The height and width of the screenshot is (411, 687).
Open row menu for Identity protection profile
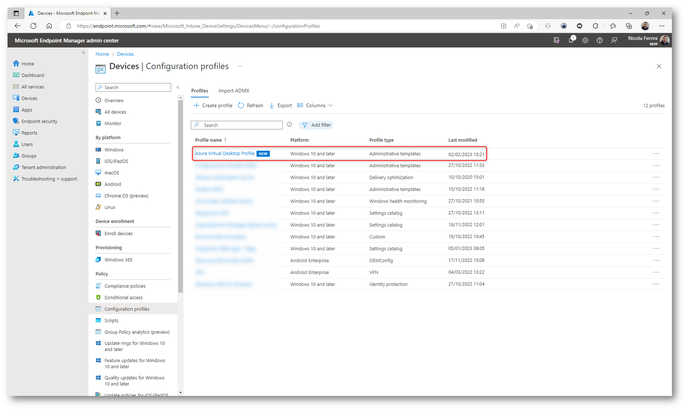656,284
